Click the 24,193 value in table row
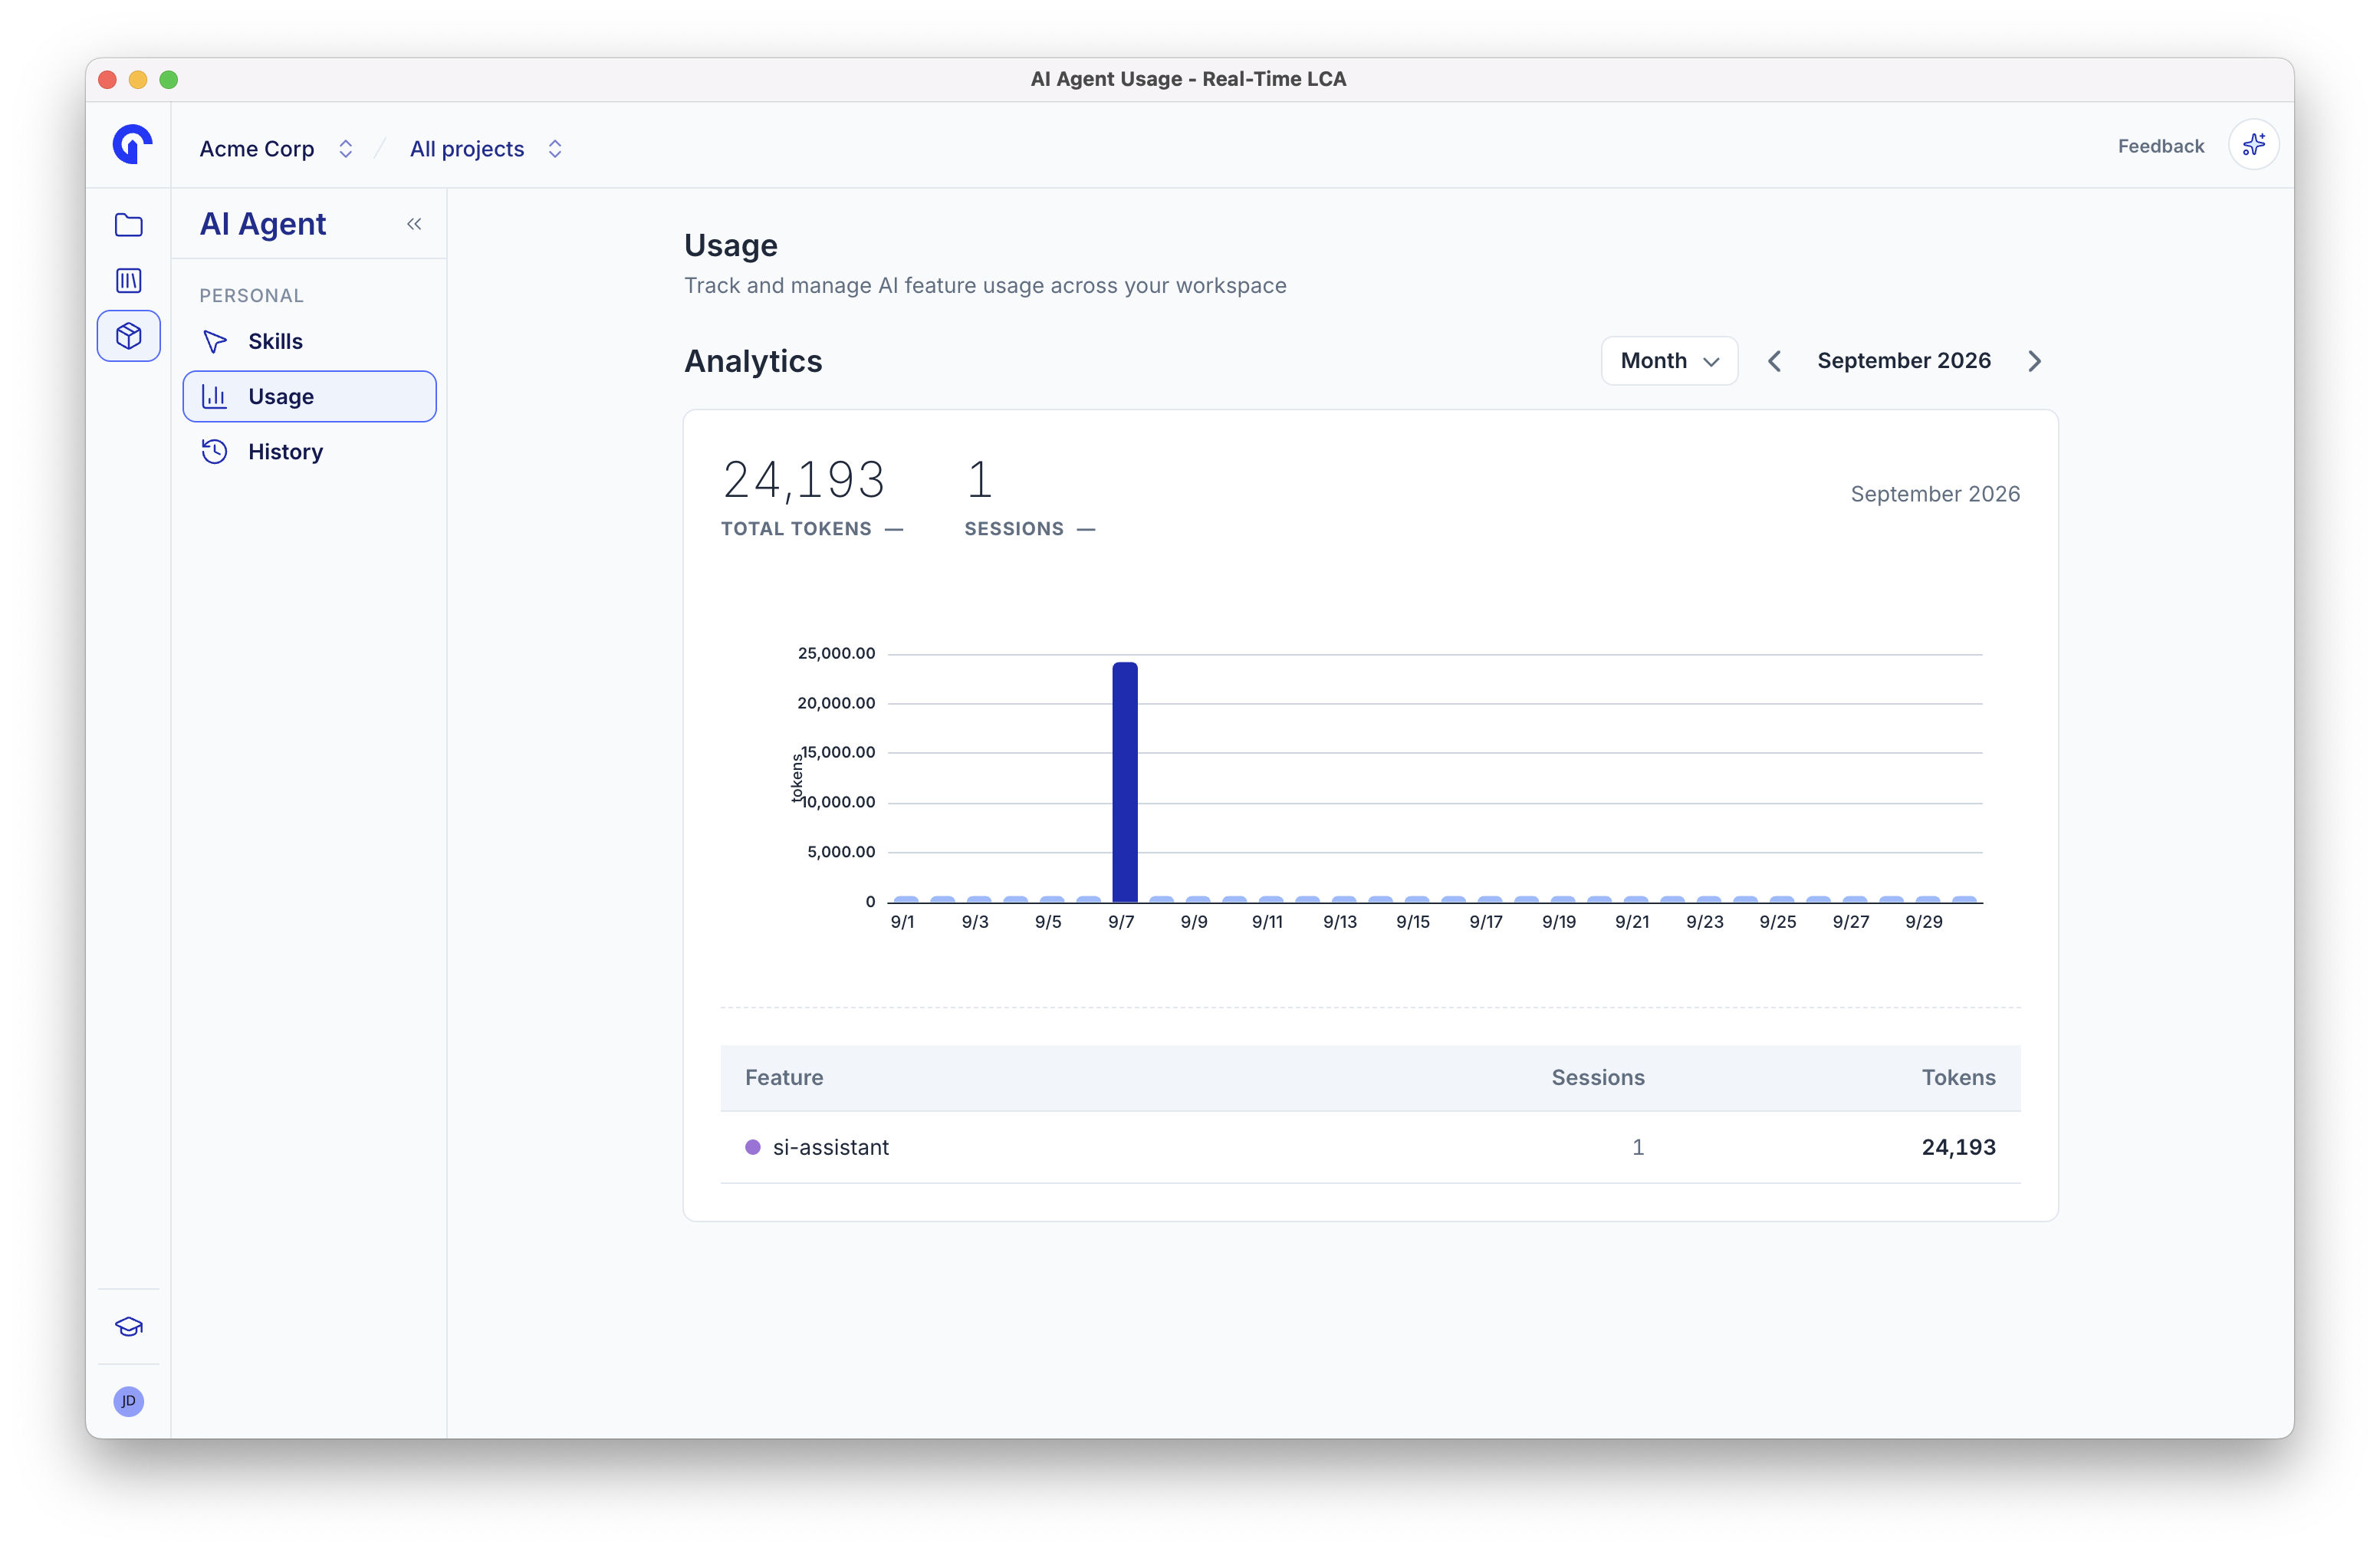Image resolution: width=2380 pixels, height=1552 pixels. [1958, 1147]
